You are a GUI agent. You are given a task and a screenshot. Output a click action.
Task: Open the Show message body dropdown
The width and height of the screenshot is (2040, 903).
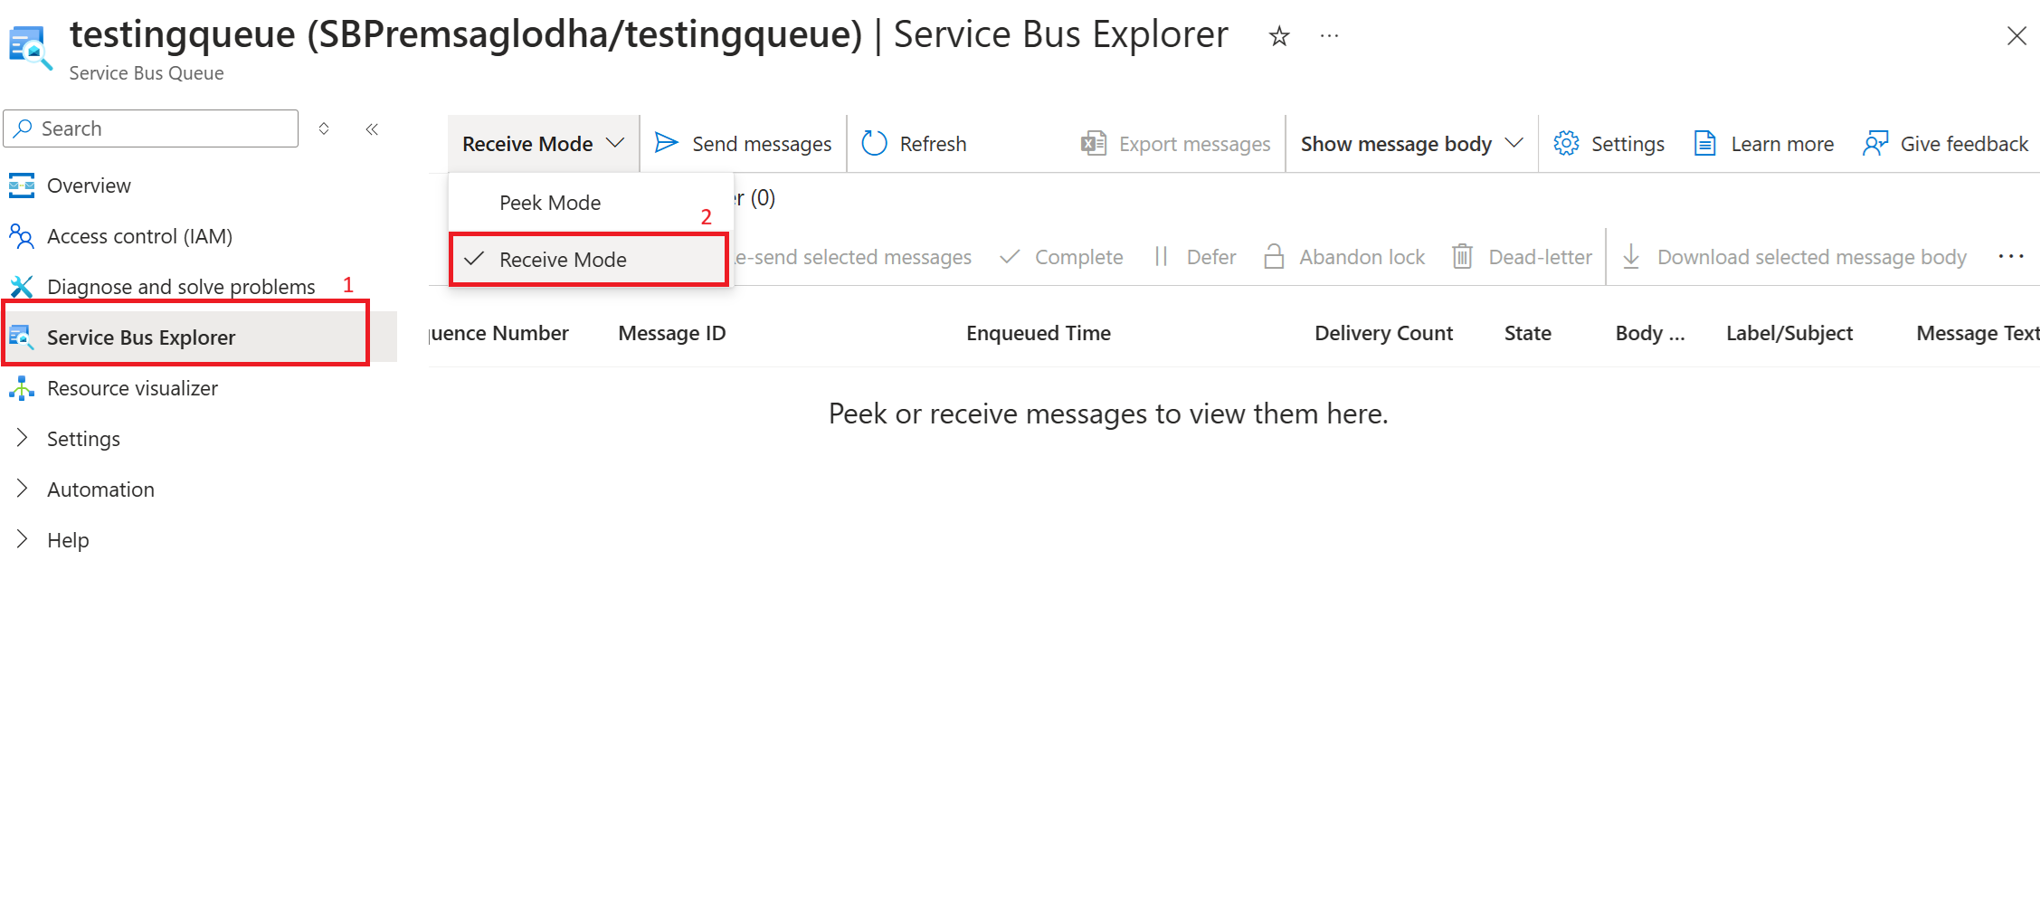[1412, 144]
